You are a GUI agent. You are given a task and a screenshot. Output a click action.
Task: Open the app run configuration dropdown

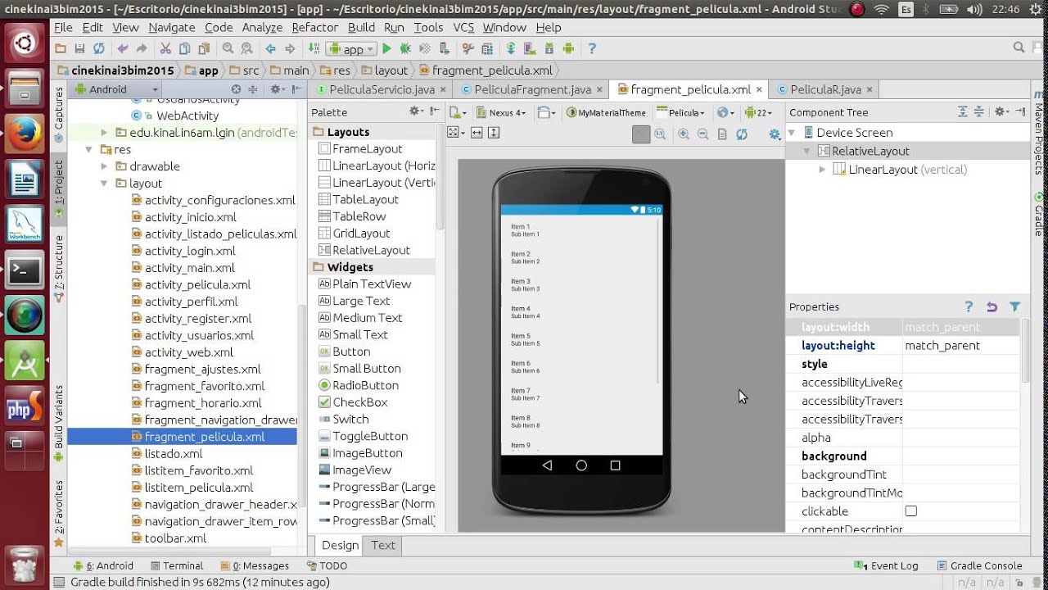coord(350,49)
